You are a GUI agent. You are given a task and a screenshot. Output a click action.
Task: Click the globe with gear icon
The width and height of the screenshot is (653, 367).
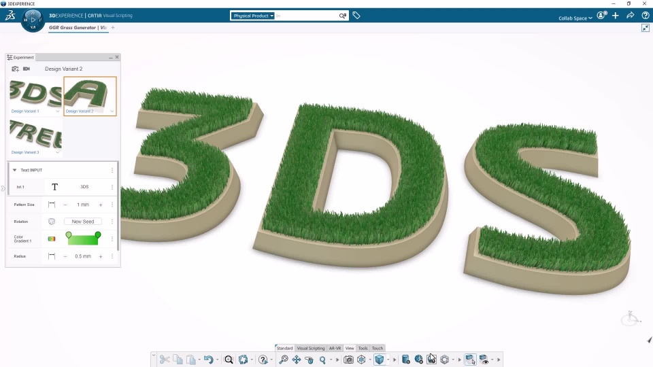tap(419, 360)
